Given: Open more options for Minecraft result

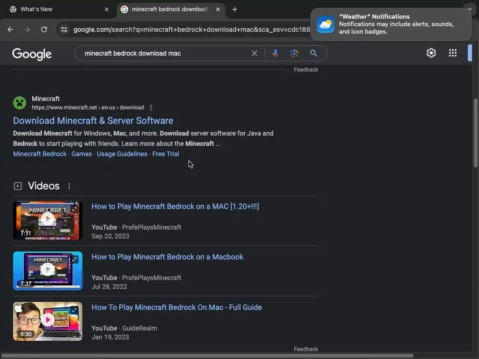Looking at the screenshot, I should tap(151, 108).
